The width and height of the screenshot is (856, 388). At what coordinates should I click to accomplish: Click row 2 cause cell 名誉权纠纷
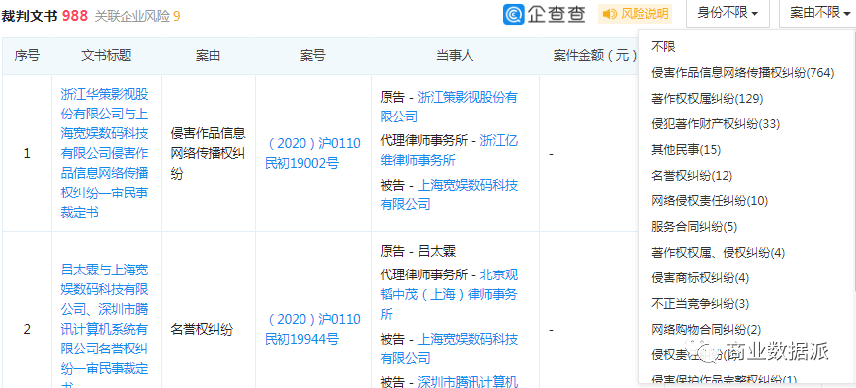pos(202,329)
